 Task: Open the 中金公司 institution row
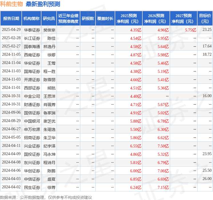click(32, 96)
